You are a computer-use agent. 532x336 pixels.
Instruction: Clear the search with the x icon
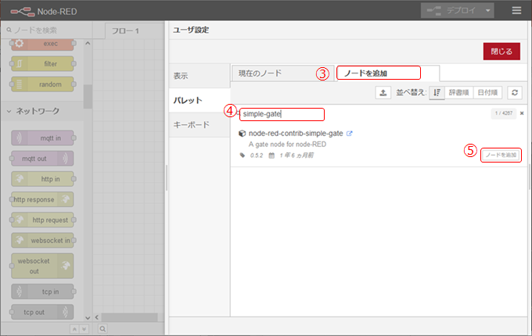coord(522,113)
